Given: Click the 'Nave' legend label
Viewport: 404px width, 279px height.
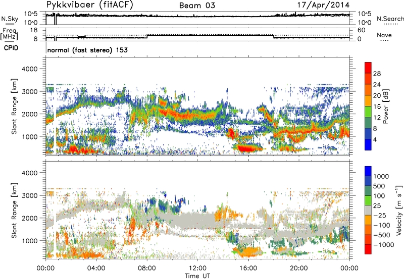Looking at the screenshot, I should click(384, 35).
